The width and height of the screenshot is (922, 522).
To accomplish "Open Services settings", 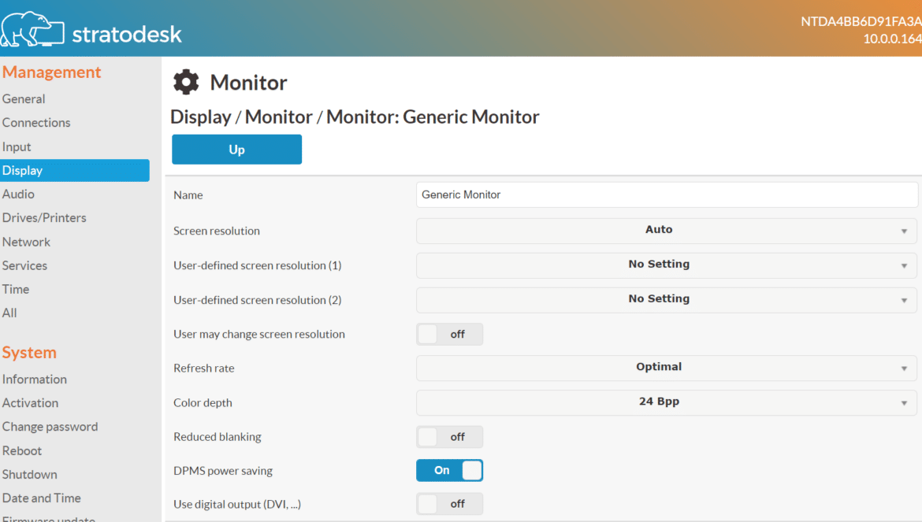I will click(24, 265).
